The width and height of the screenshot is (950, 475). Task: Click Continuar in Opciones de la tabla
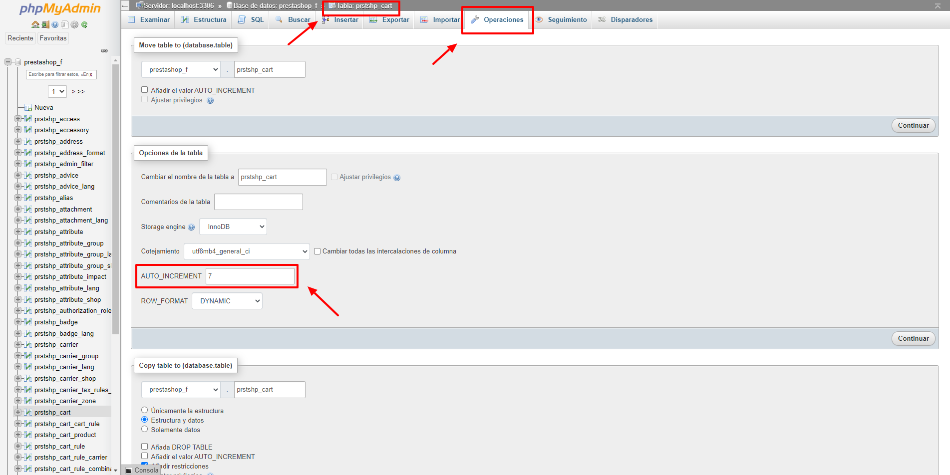pos(913,338)
